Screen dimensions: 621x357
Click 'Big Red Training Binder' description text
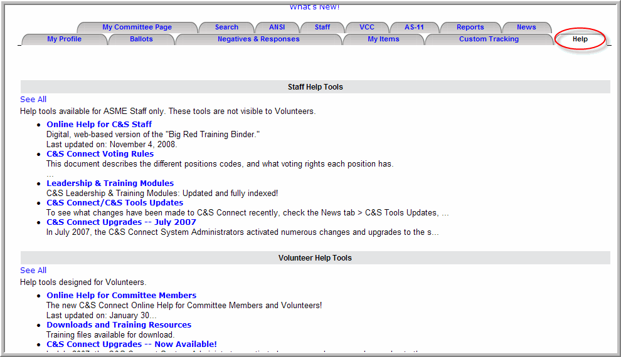(153, 135)
